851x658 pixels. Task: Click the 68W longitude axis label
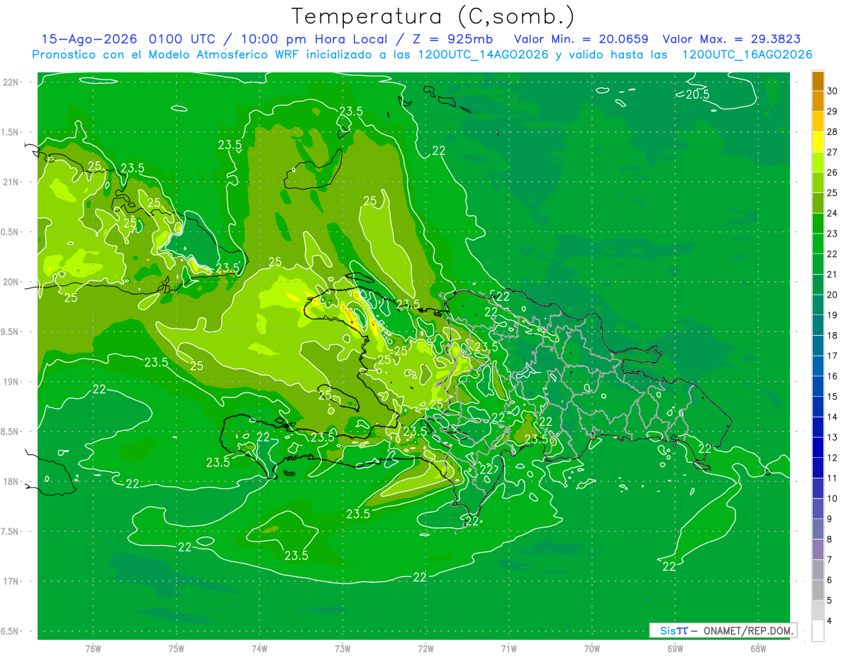[x=758, y=648]
